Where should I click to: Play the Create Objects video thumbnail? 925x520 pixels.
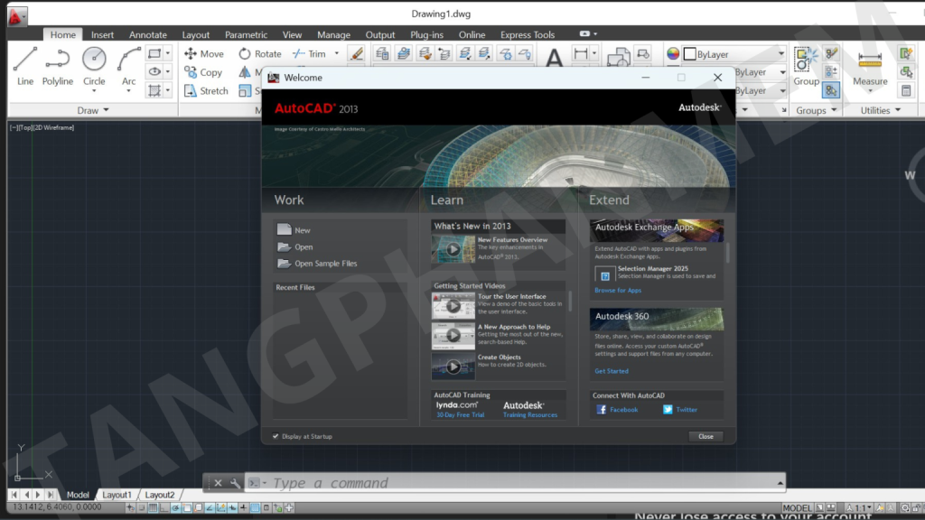tap(453, 366)
